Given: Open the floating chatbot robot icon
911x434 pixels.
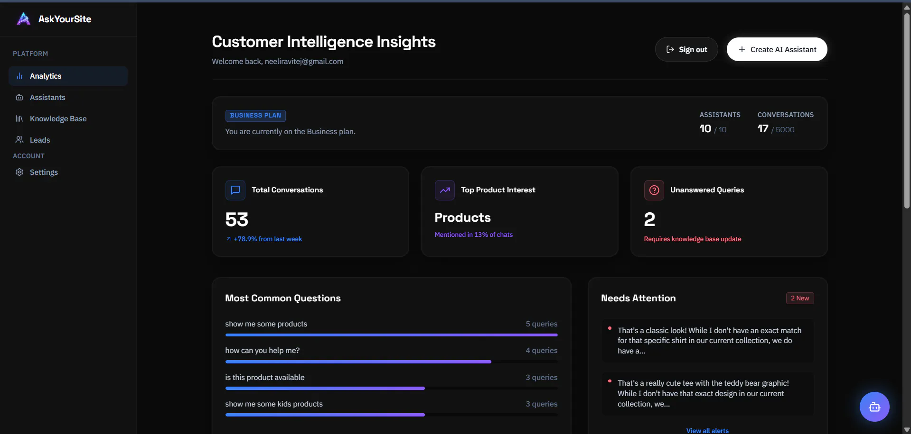Looking at the screenshot, I should coord(874,407).
